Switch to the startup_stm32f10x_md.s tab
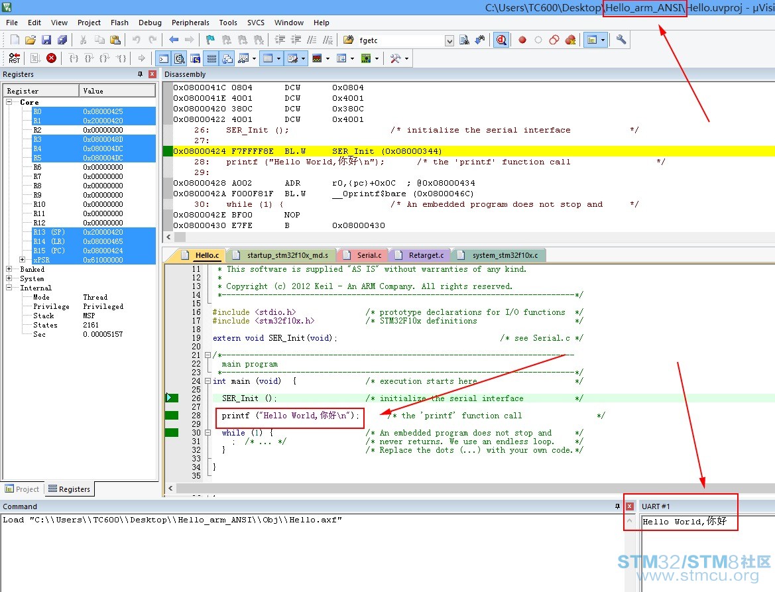The image size is (775, 592). pyautogui.click(x=281, y=255)
